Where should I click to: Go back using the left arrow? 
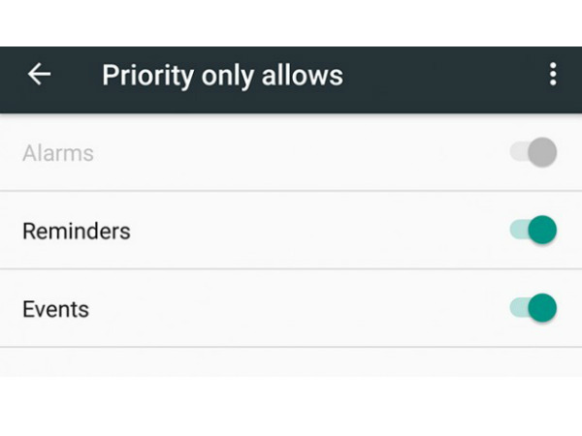[39, 75]
